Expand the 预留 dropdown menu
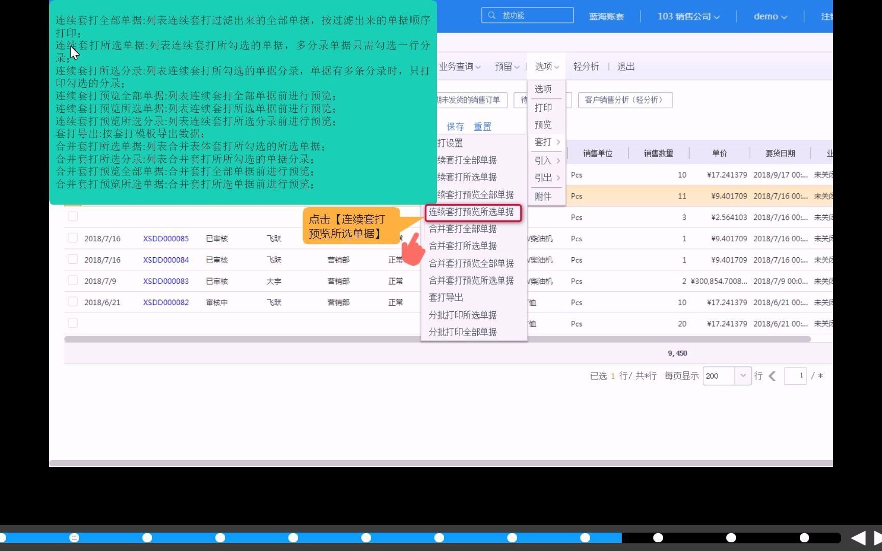 tap(507, 66)
